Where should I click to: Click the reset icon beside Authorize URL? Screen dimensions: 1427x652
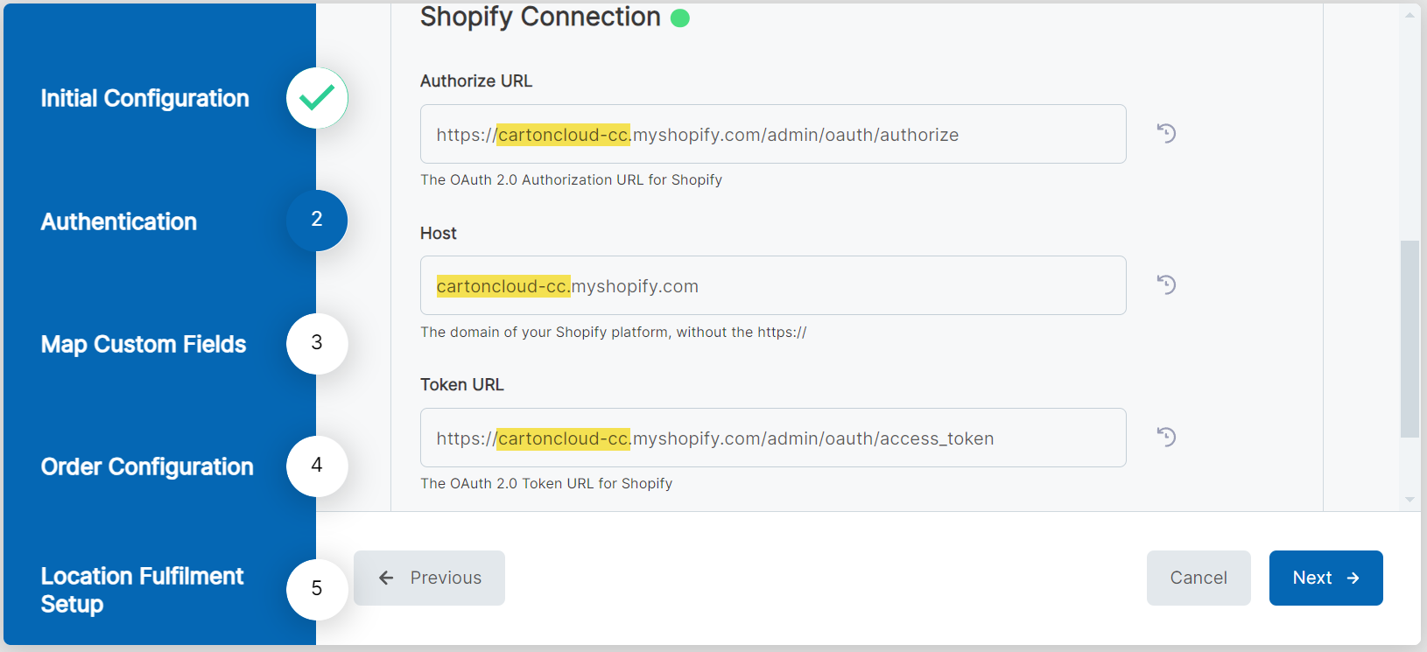[x=1165, y=133]
